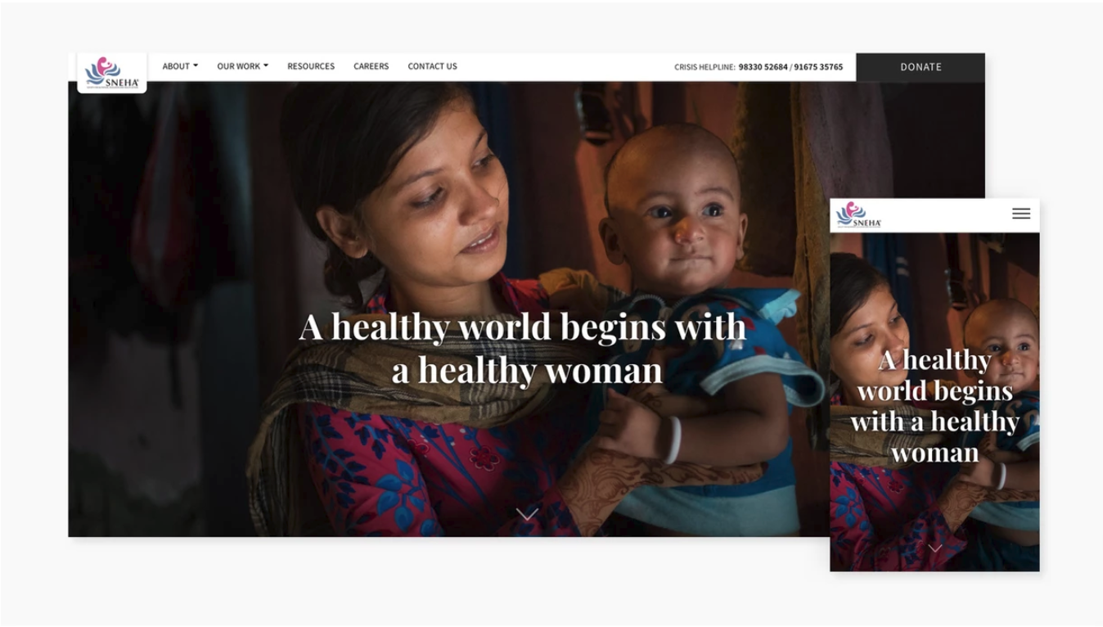Click the mobile hero headline text

[x=934, y=406]
